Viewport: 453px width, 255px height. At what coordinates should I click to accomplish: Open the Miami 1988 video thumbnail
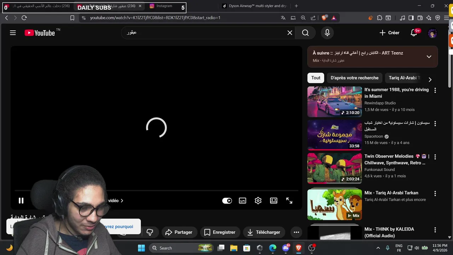(334, 102)
